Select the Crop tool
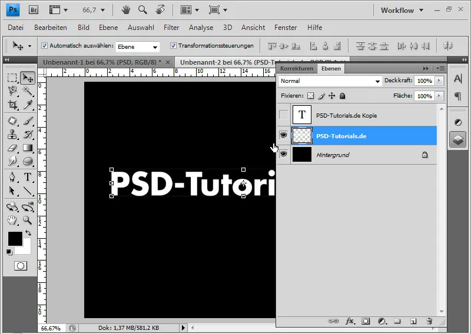This screenshot has height=334, width=471. click(x=12, y=105)
